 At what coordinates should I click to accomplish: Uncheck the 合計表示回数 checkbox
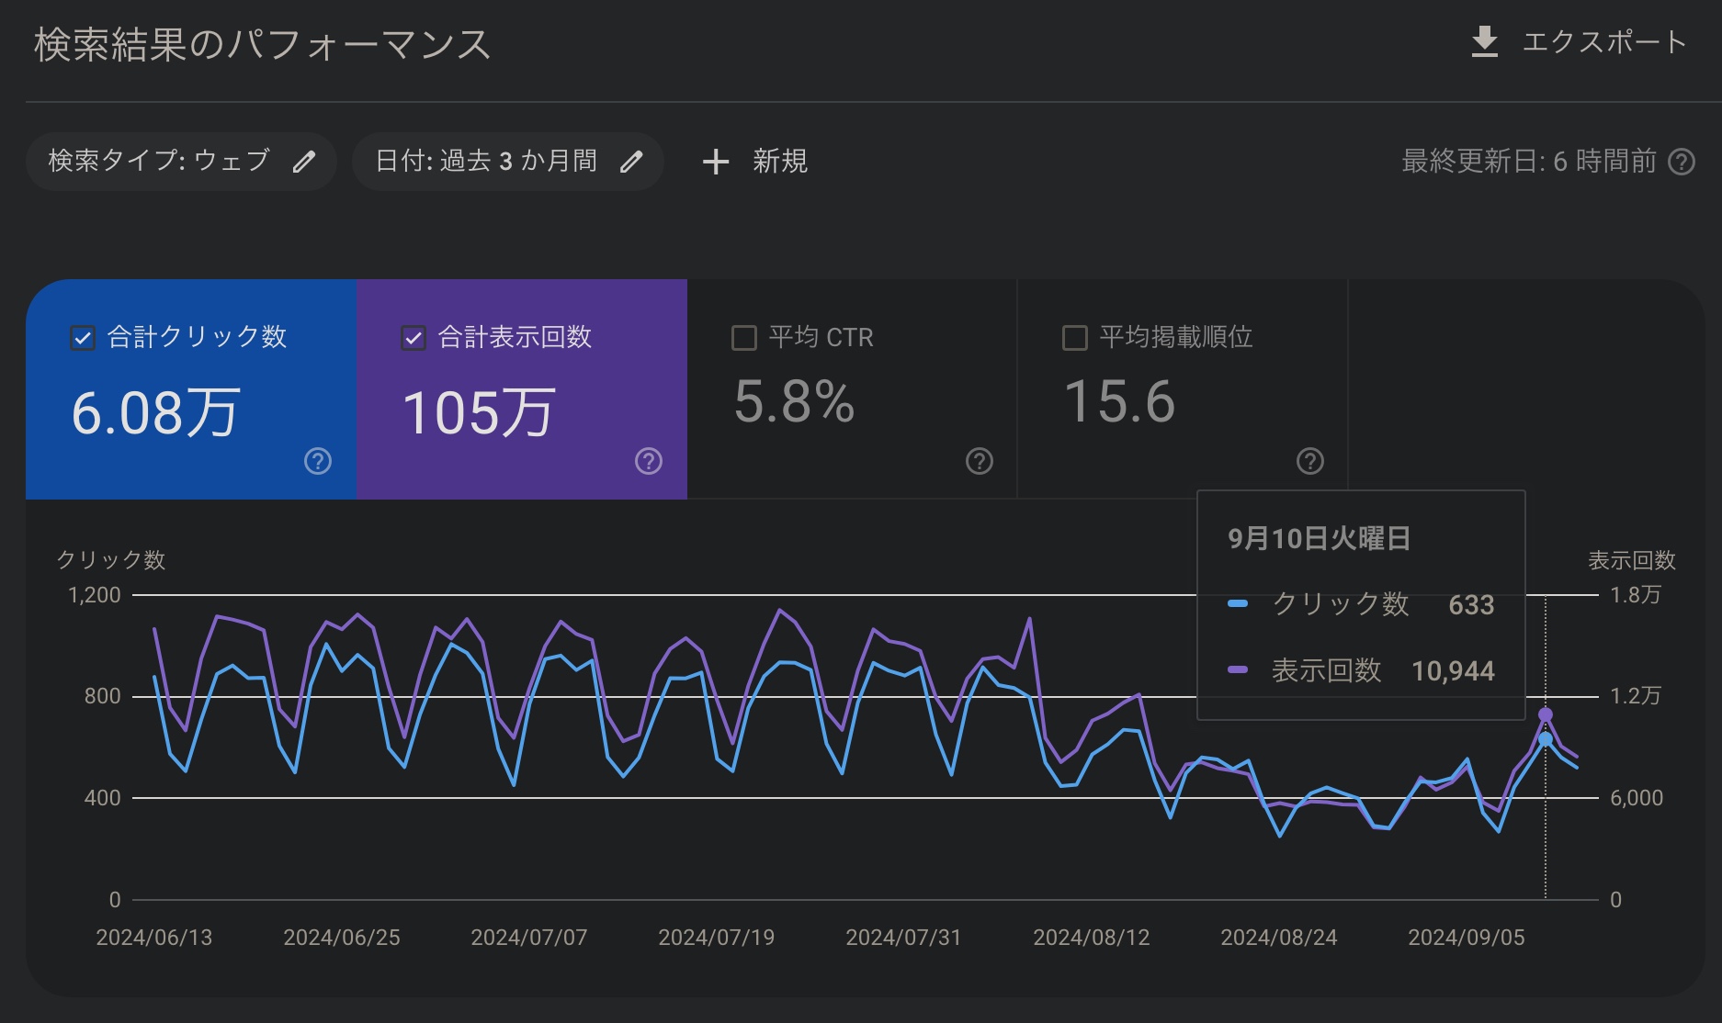point(414,338)
